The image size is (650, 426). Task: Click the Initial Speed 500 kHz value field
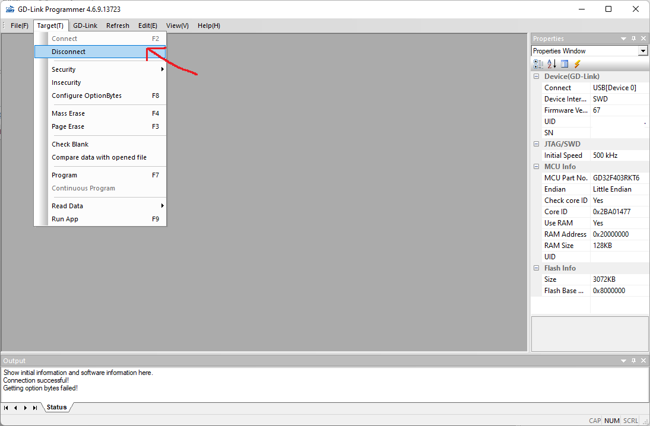tap(619, 155)
